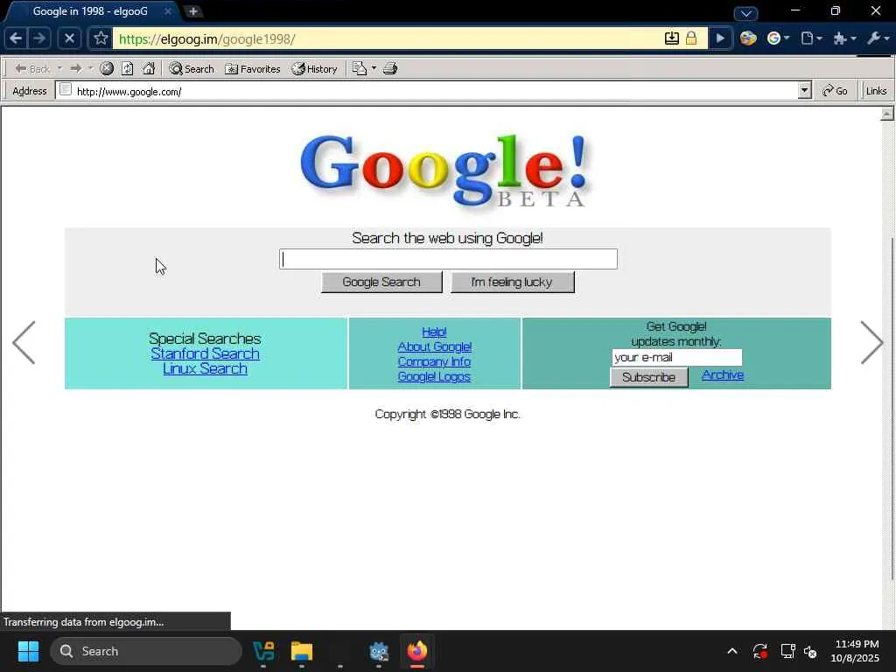The image size is (896, 672).
Task: Open the Firefox taskbar icon
Action: click(x=417, y=651)
